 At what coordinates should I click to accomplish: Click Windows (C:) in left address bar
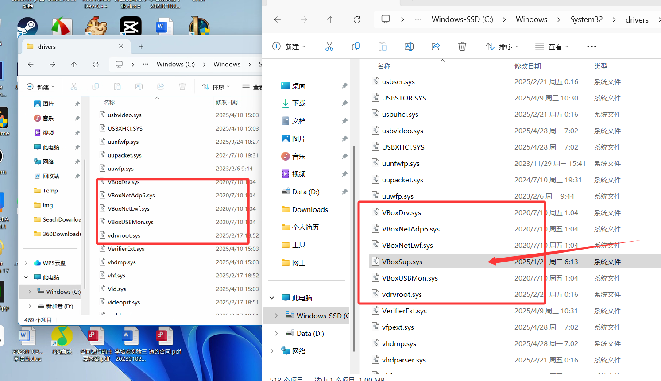(176, 64)
